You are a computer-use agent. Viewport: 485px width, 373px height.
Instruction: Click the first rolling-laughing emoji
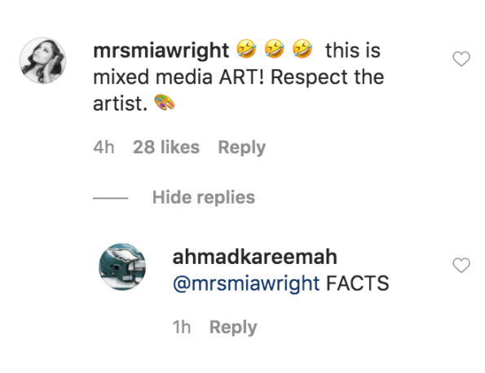coord(246,49)
